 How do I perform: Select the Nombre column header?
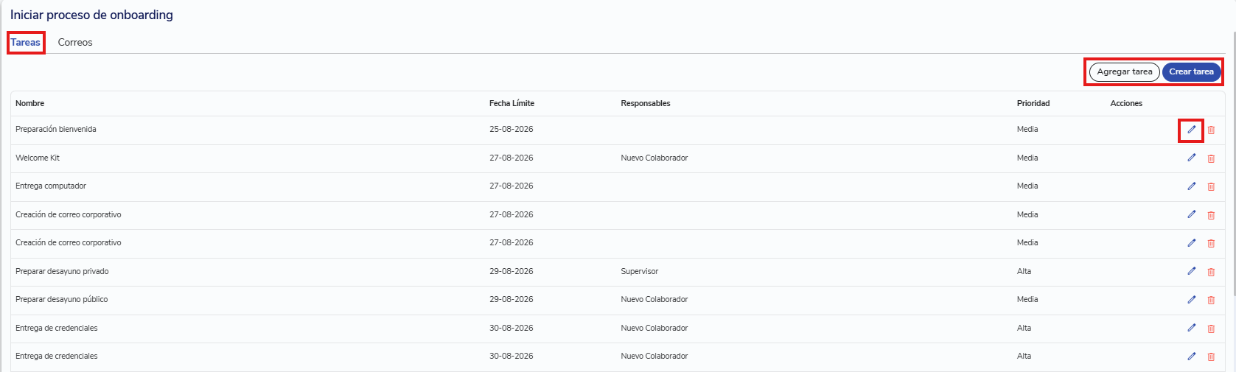coord(30,103)
